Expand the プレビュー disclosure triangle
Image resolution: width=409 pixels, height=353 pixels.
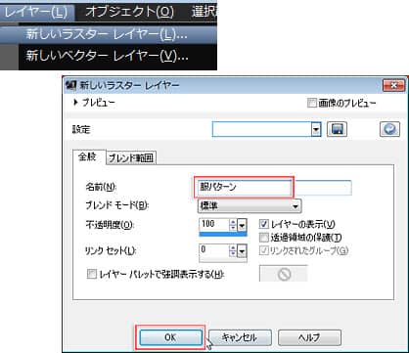tap(75, 103)
